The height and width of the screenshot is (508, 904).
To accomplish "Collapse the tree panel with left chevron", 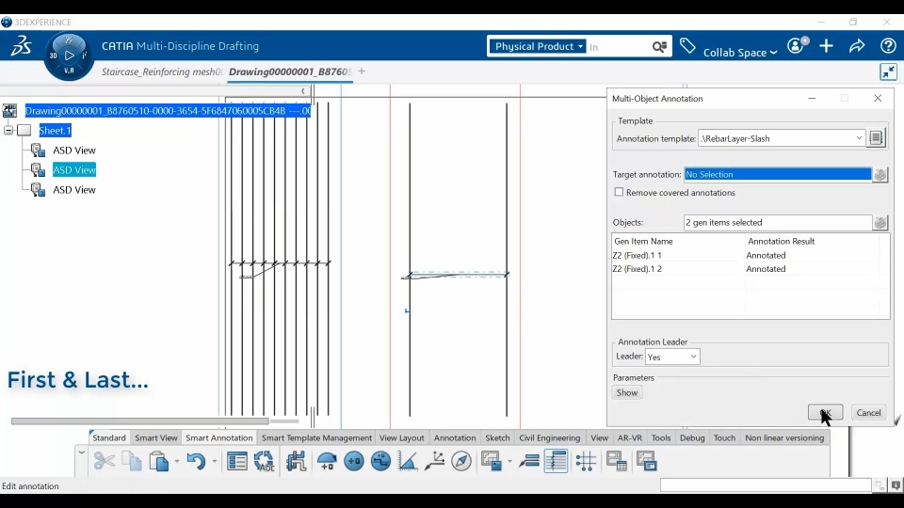I will pyautogui.click(x=302, y=91).
